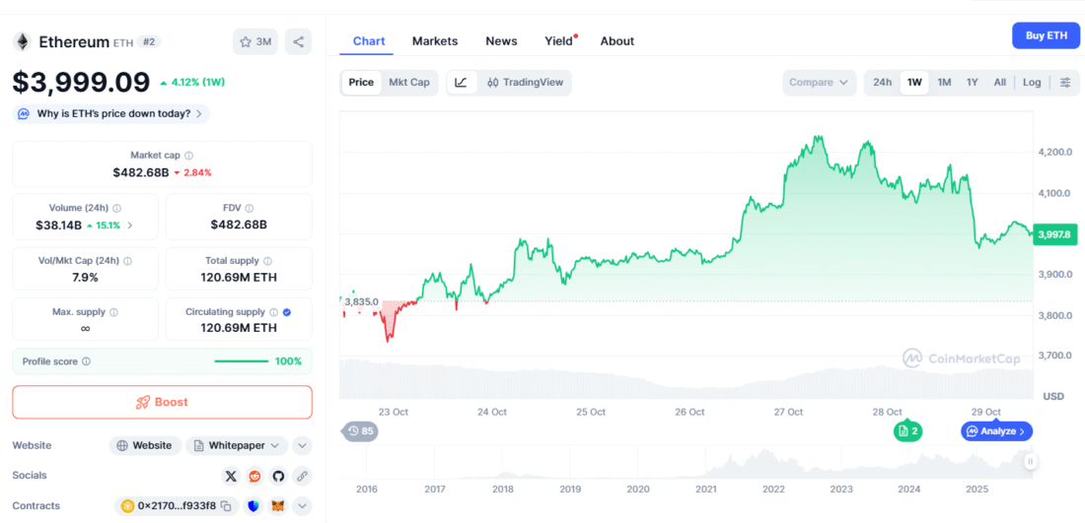Screen dimensions: 1085x523
Task: Click the share icon beside Ethereum title
Action: pos(298,41)
